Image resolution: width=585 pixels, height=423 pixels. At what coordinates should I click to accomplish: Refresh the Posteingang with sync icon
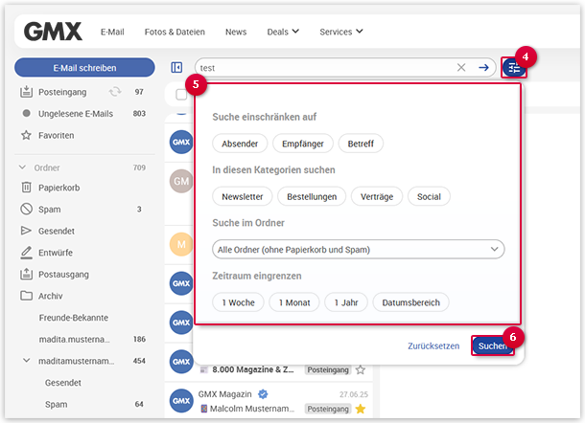pyautogui.click(x=115, y=92)
